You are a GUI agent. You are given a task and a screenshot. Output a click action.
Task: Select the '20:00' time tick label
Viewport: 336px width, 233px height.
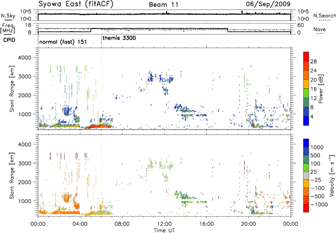(x=249, y=224)
